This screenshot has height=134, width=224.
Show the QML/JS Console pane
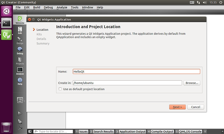coord(189,132)
